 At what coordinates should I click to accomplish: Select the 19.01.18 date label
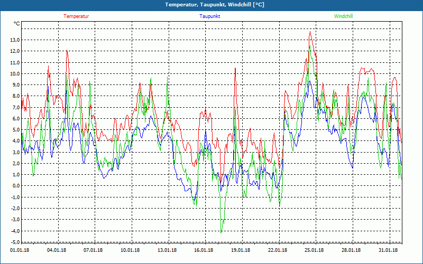(x=241, y=251)
